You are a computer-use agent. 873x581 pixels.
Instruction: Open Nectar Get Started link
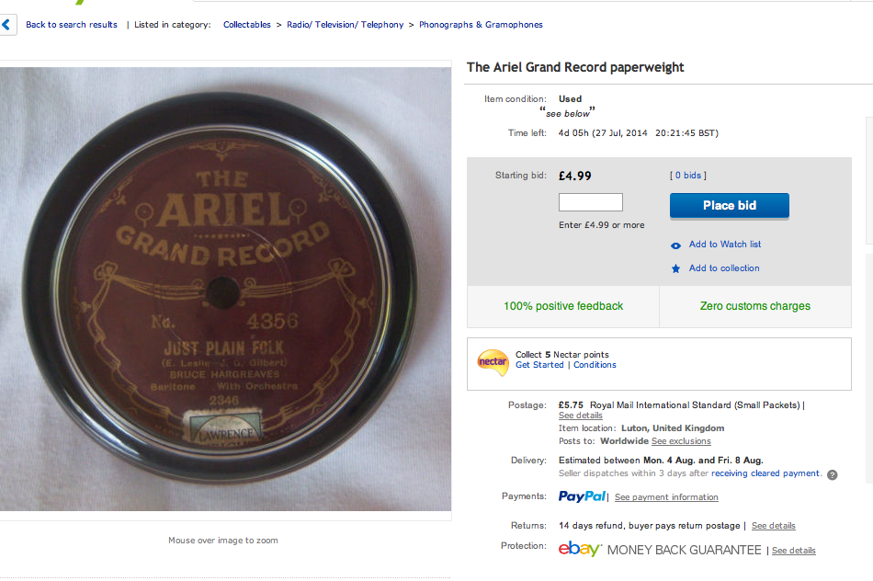coord(539,365)
